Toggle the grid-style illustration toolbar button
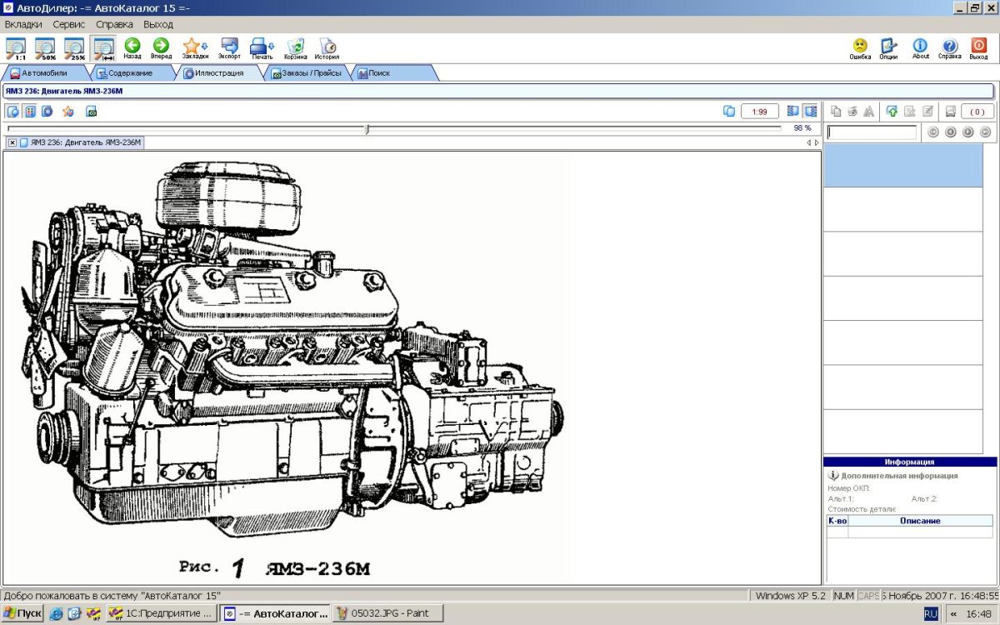This screenshot has height=625, width=1000. [x=30, y=111]
